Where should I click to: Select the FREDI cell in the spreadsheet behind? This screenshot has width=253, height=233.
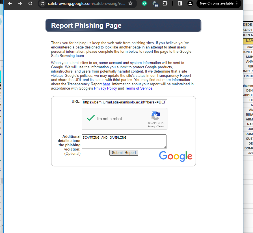tap(248, 76)
